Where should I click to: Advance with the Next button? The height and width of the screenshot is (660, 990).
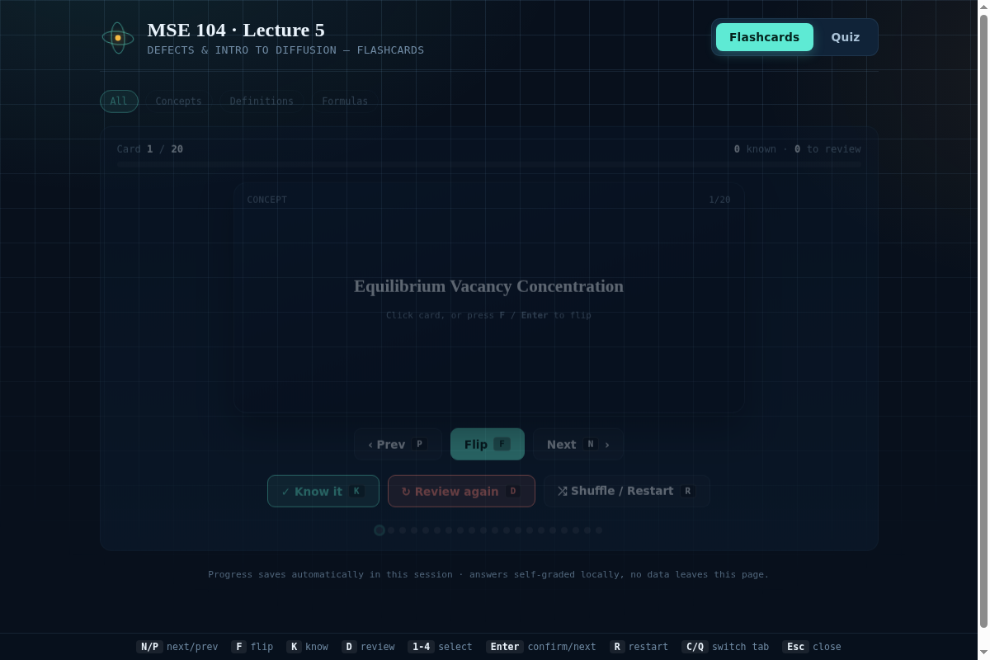click(578, 444)
